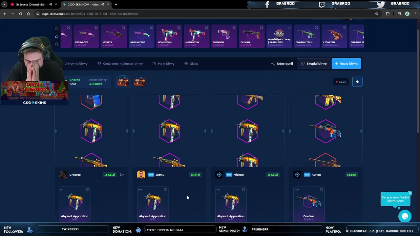Click the 378.00zł battle cost value

point(95,84)
